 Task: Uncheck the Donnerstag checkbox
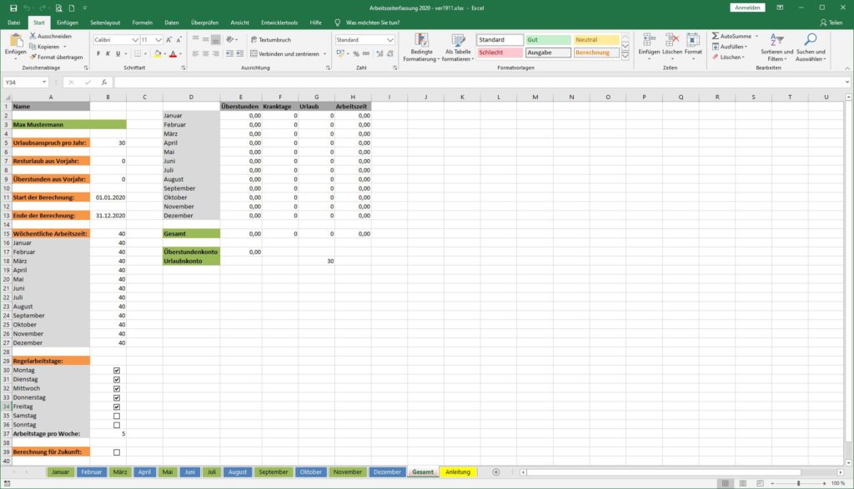[x=117, y=397]
